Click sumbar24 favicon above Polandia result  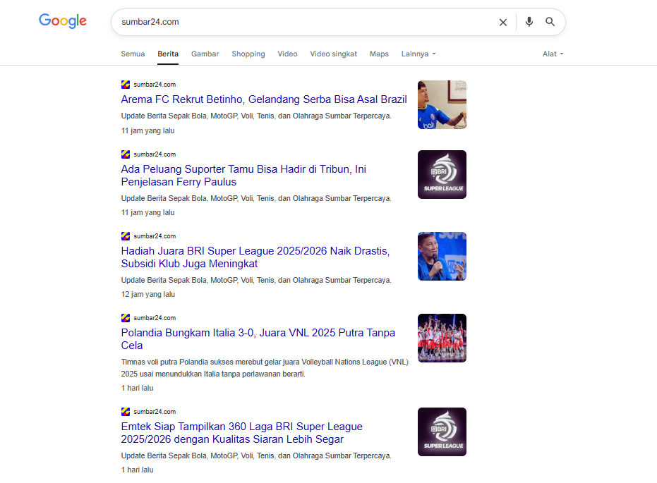pos(126,318)
